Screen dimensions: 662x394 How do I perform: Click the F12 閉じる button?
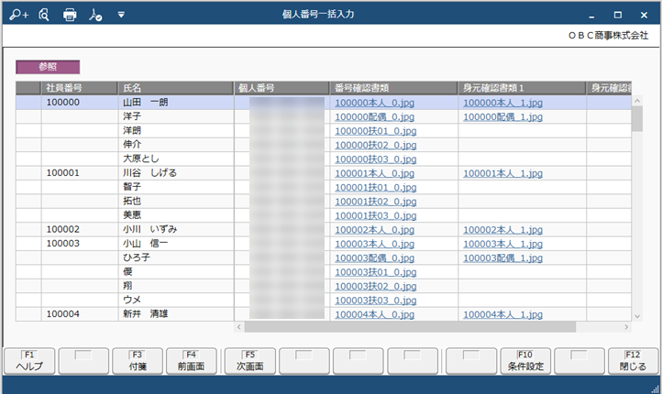(633, 361)
